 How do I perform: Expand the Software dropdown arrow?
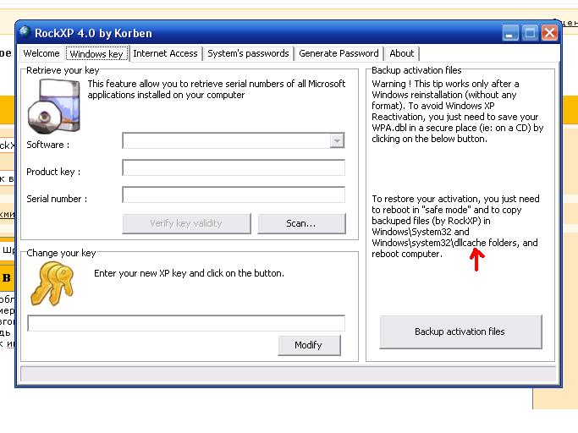click(337, 140)
